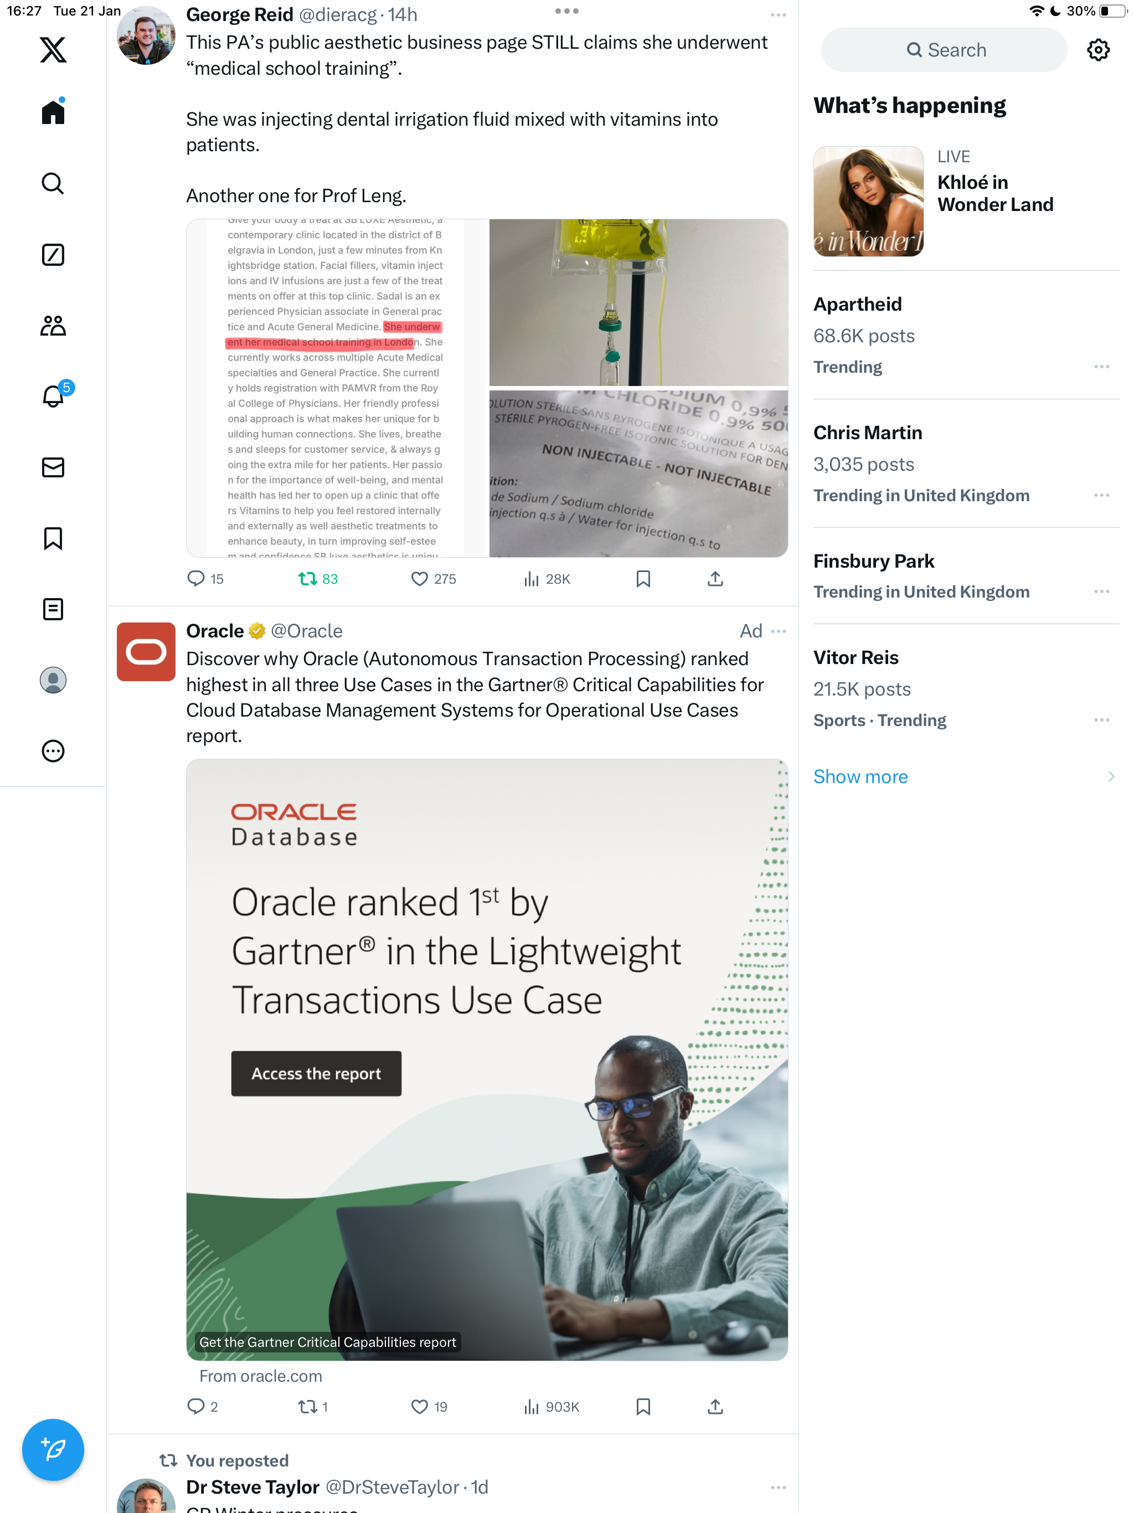The width and height of the screenshot is (1134, 1513).
Task: Open Messages envelope in sidebar
Action: click(x=53, y=467)
